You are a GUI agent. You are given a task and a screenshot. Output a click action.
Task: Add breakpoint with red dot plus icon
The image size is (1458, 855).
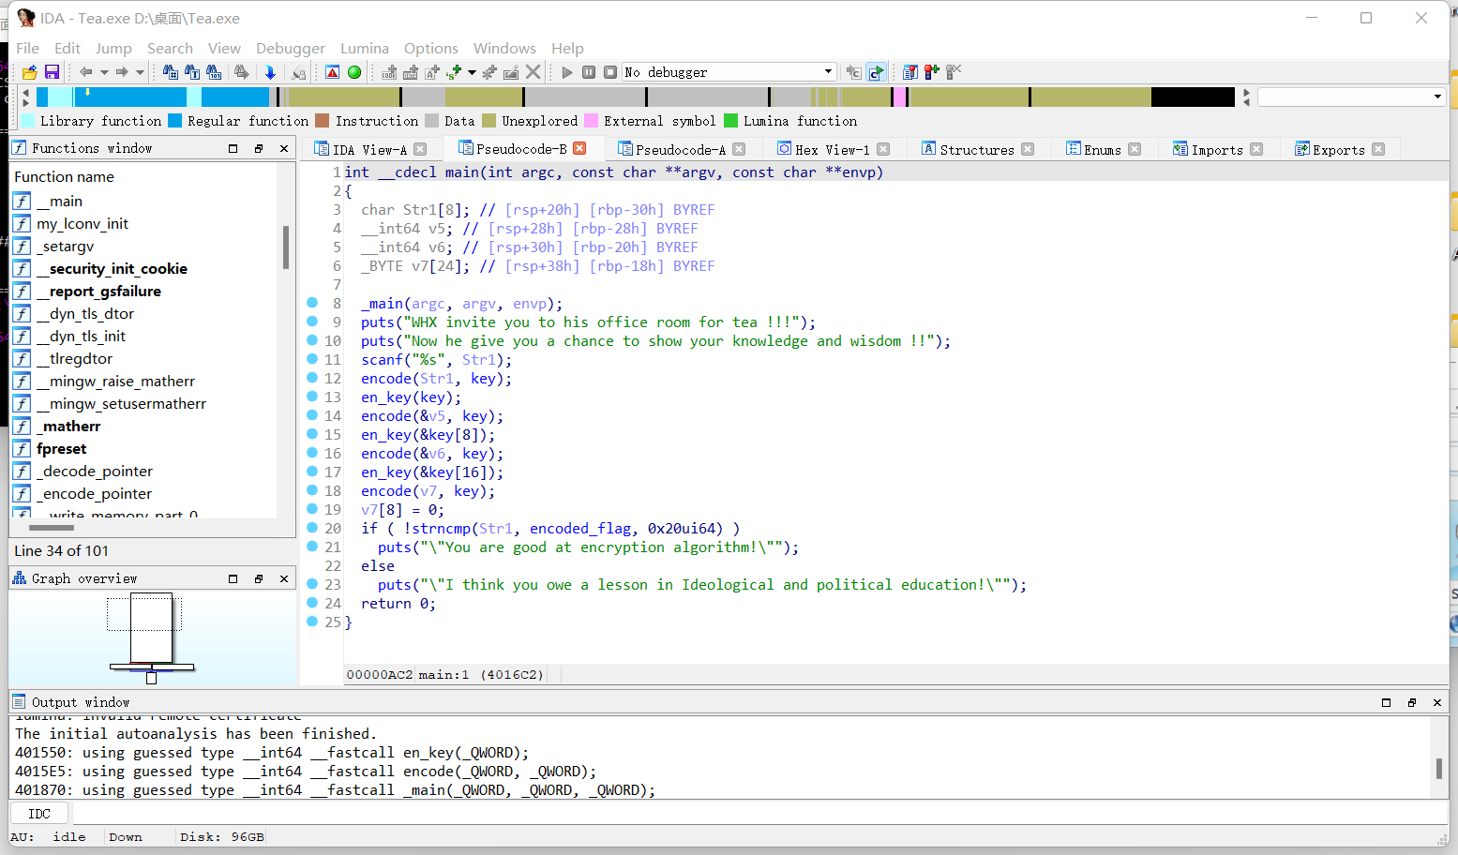[931, 72]
